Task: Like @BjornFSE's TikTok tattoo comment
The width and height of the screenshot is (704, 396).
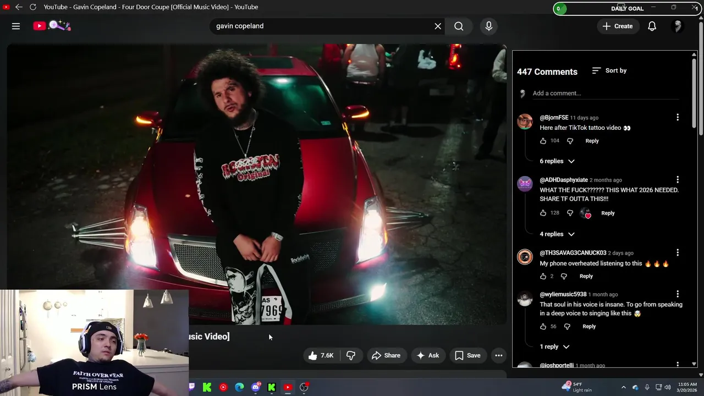Action: pos(543,141)
